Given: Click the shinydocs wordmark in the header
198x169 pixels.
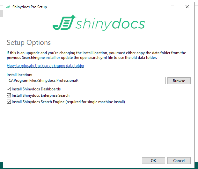Looking at the screenshot, I should pos(110,24).
